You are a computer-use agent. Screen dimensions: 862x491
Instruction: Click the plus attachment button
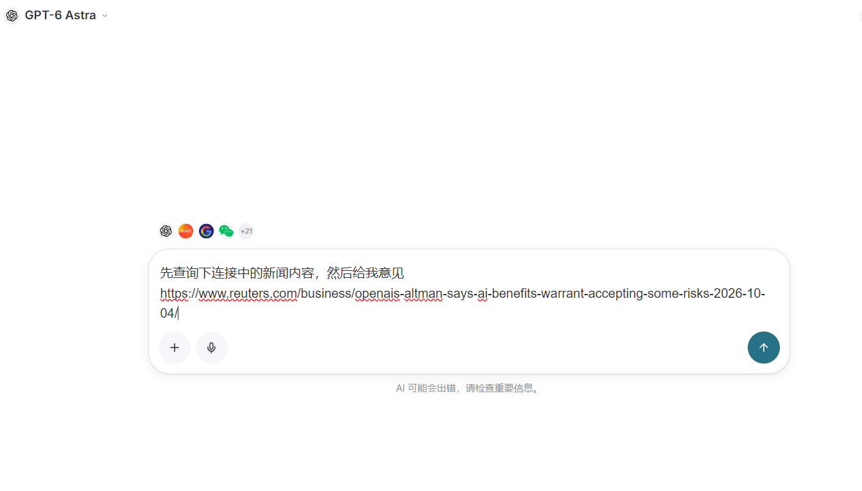[175, 348]
